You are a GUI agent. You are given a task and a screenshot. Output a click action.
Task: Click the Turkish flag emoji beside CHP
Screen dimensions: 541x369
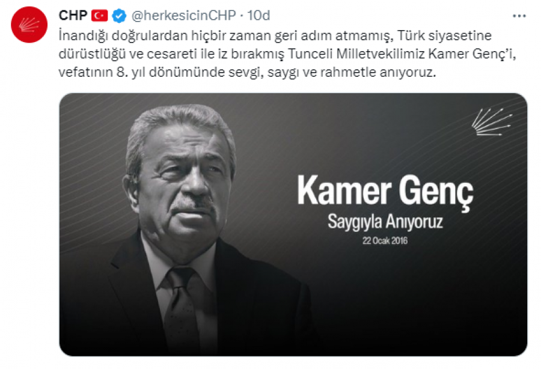tap(100, 16)
